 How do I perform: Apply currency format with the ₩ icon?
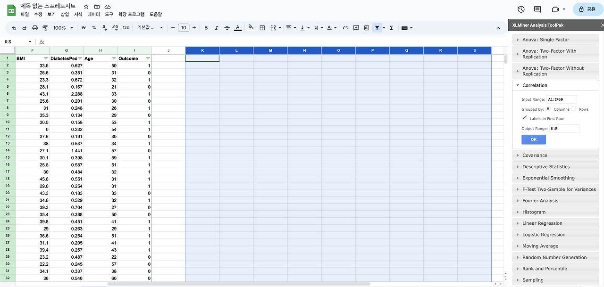pyautogui.click(x=84, y=28)
